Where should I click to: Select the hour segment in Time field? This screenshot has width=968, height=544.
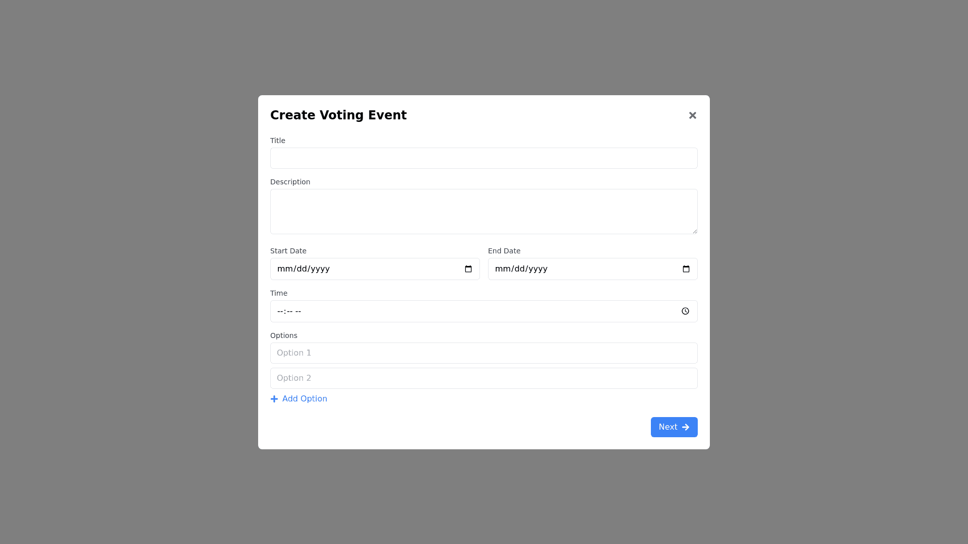coord(280,311)
